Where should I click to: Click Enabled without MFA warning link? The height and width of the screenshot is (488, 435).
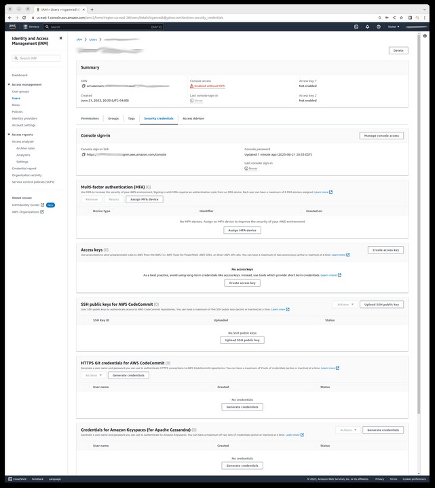tap(207, 86)
